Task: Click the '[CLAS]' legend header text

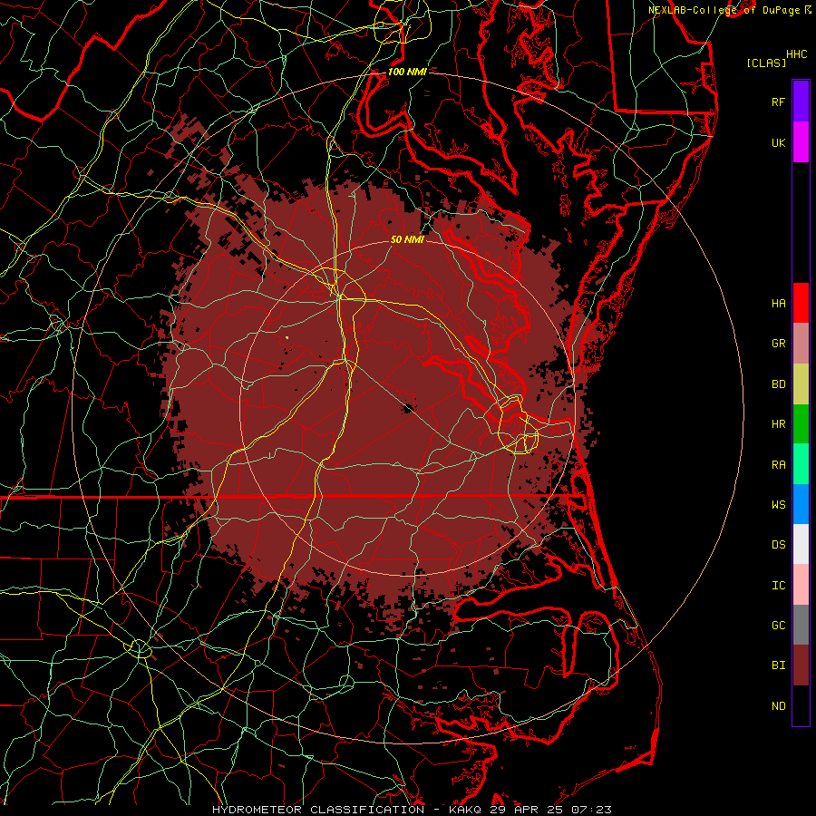Action: click(x=766, y=63)
